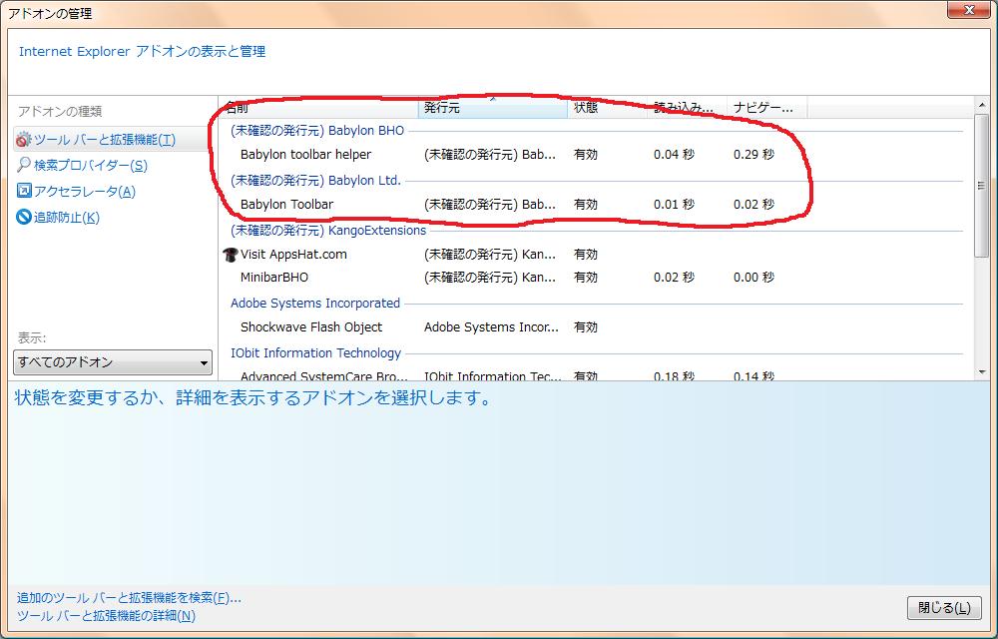Click the 追加のツール バーと拡張機能を検索(F) link
Viewport: 998px width, 639px height.
[129, 598]
